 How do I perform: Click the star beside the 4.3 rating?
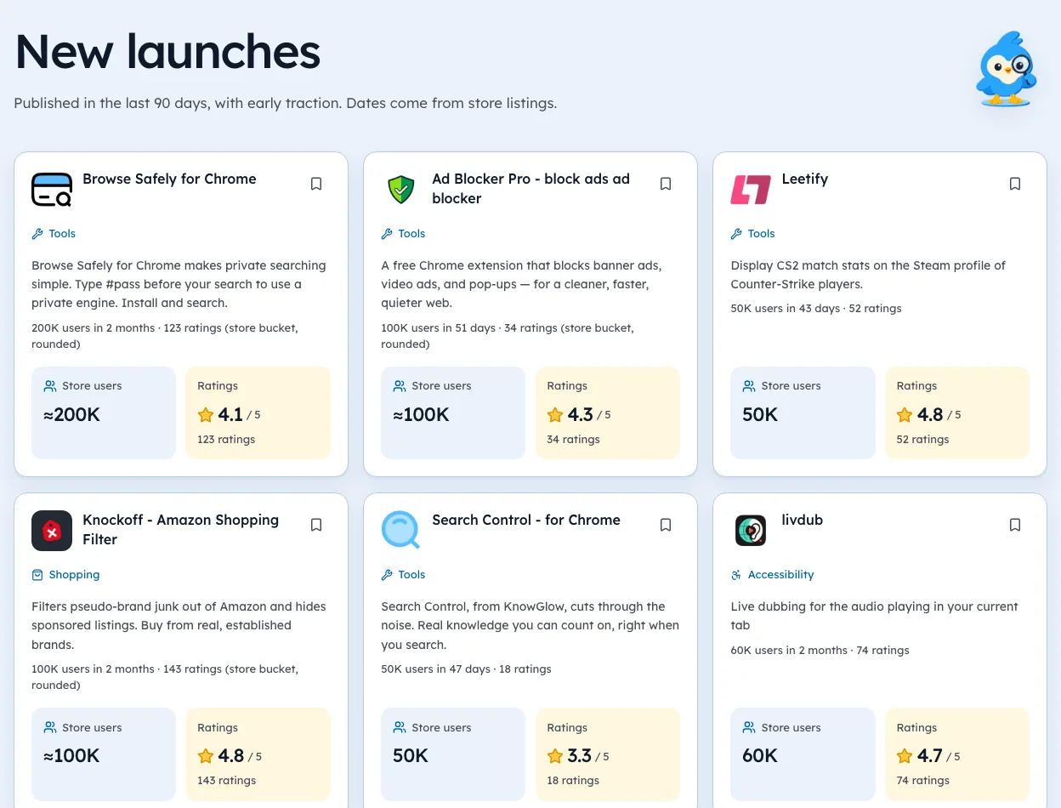pyautogui.click(x=555, y=415)
